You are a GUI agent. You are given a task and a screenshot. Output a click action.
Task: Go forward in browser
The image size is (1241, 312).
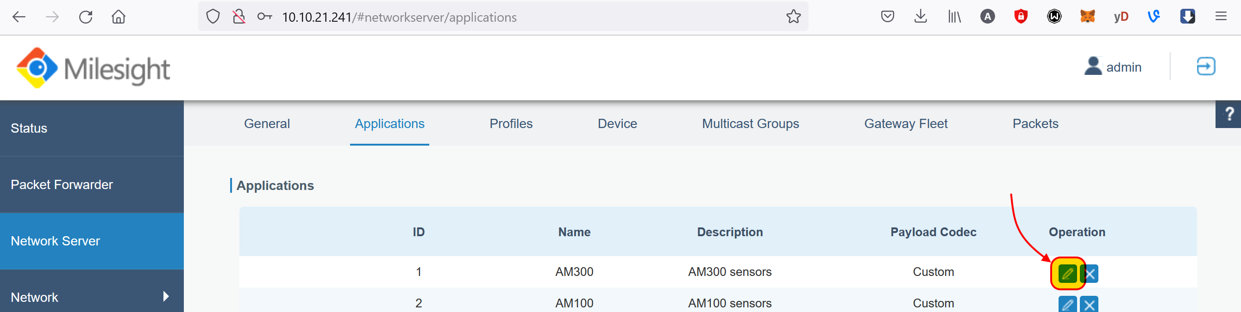point(52,17)
